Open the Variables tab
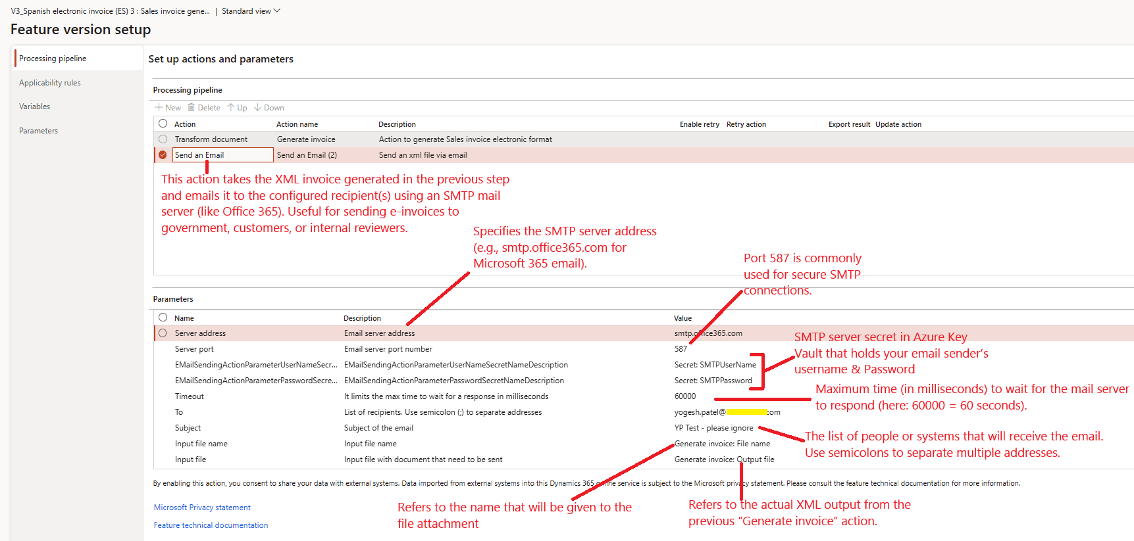The height and width of the screenshot is (541, 1134). [x=35, y=106]
